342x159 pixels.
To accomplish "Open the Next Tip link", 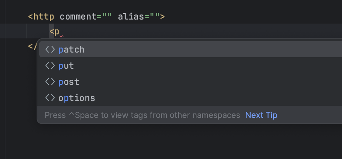I will pos(261,115).
